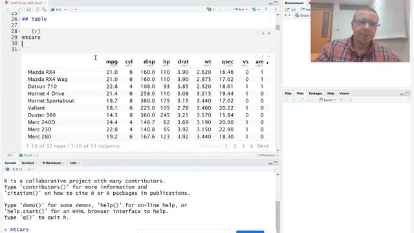Image resolution: width=414 pixels, height=233 pixels.
Task: Open the document settings gear dropdown
Action: 72,10
